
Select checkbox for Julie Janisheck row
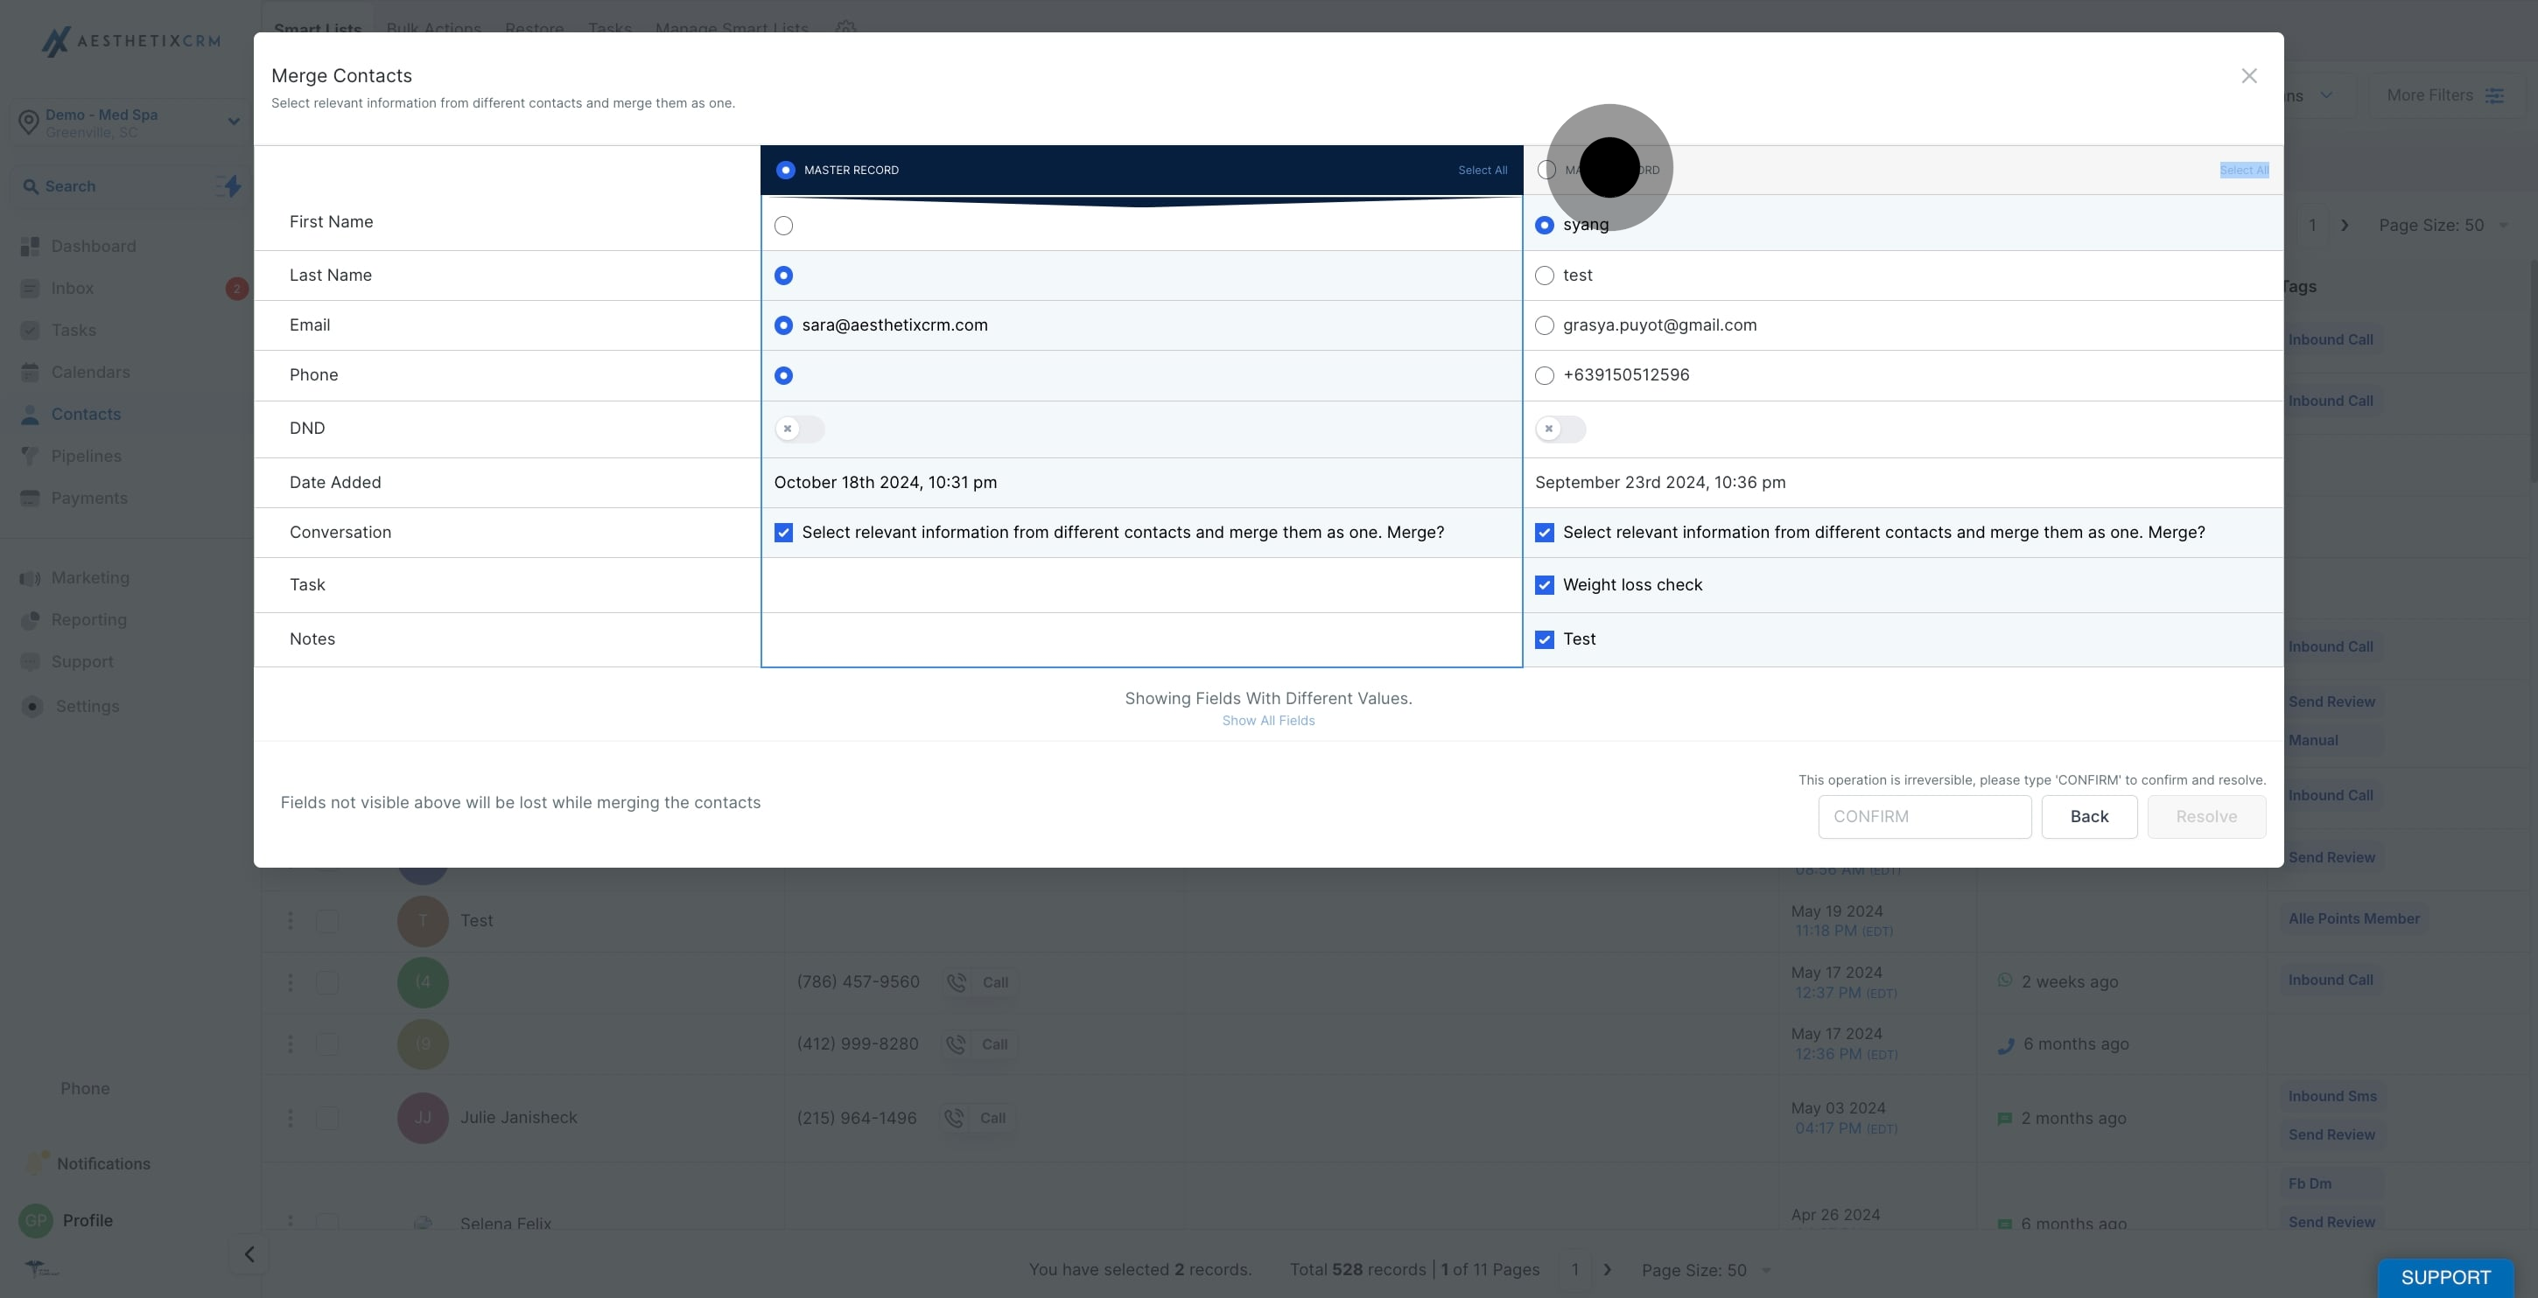pos(326,1119)
